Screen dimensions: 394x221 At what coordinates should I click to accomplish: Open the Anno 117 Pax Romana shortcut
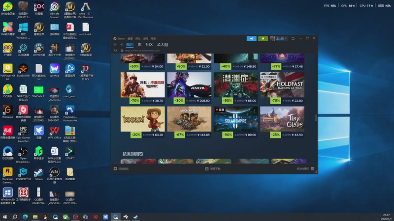[86, 10]
